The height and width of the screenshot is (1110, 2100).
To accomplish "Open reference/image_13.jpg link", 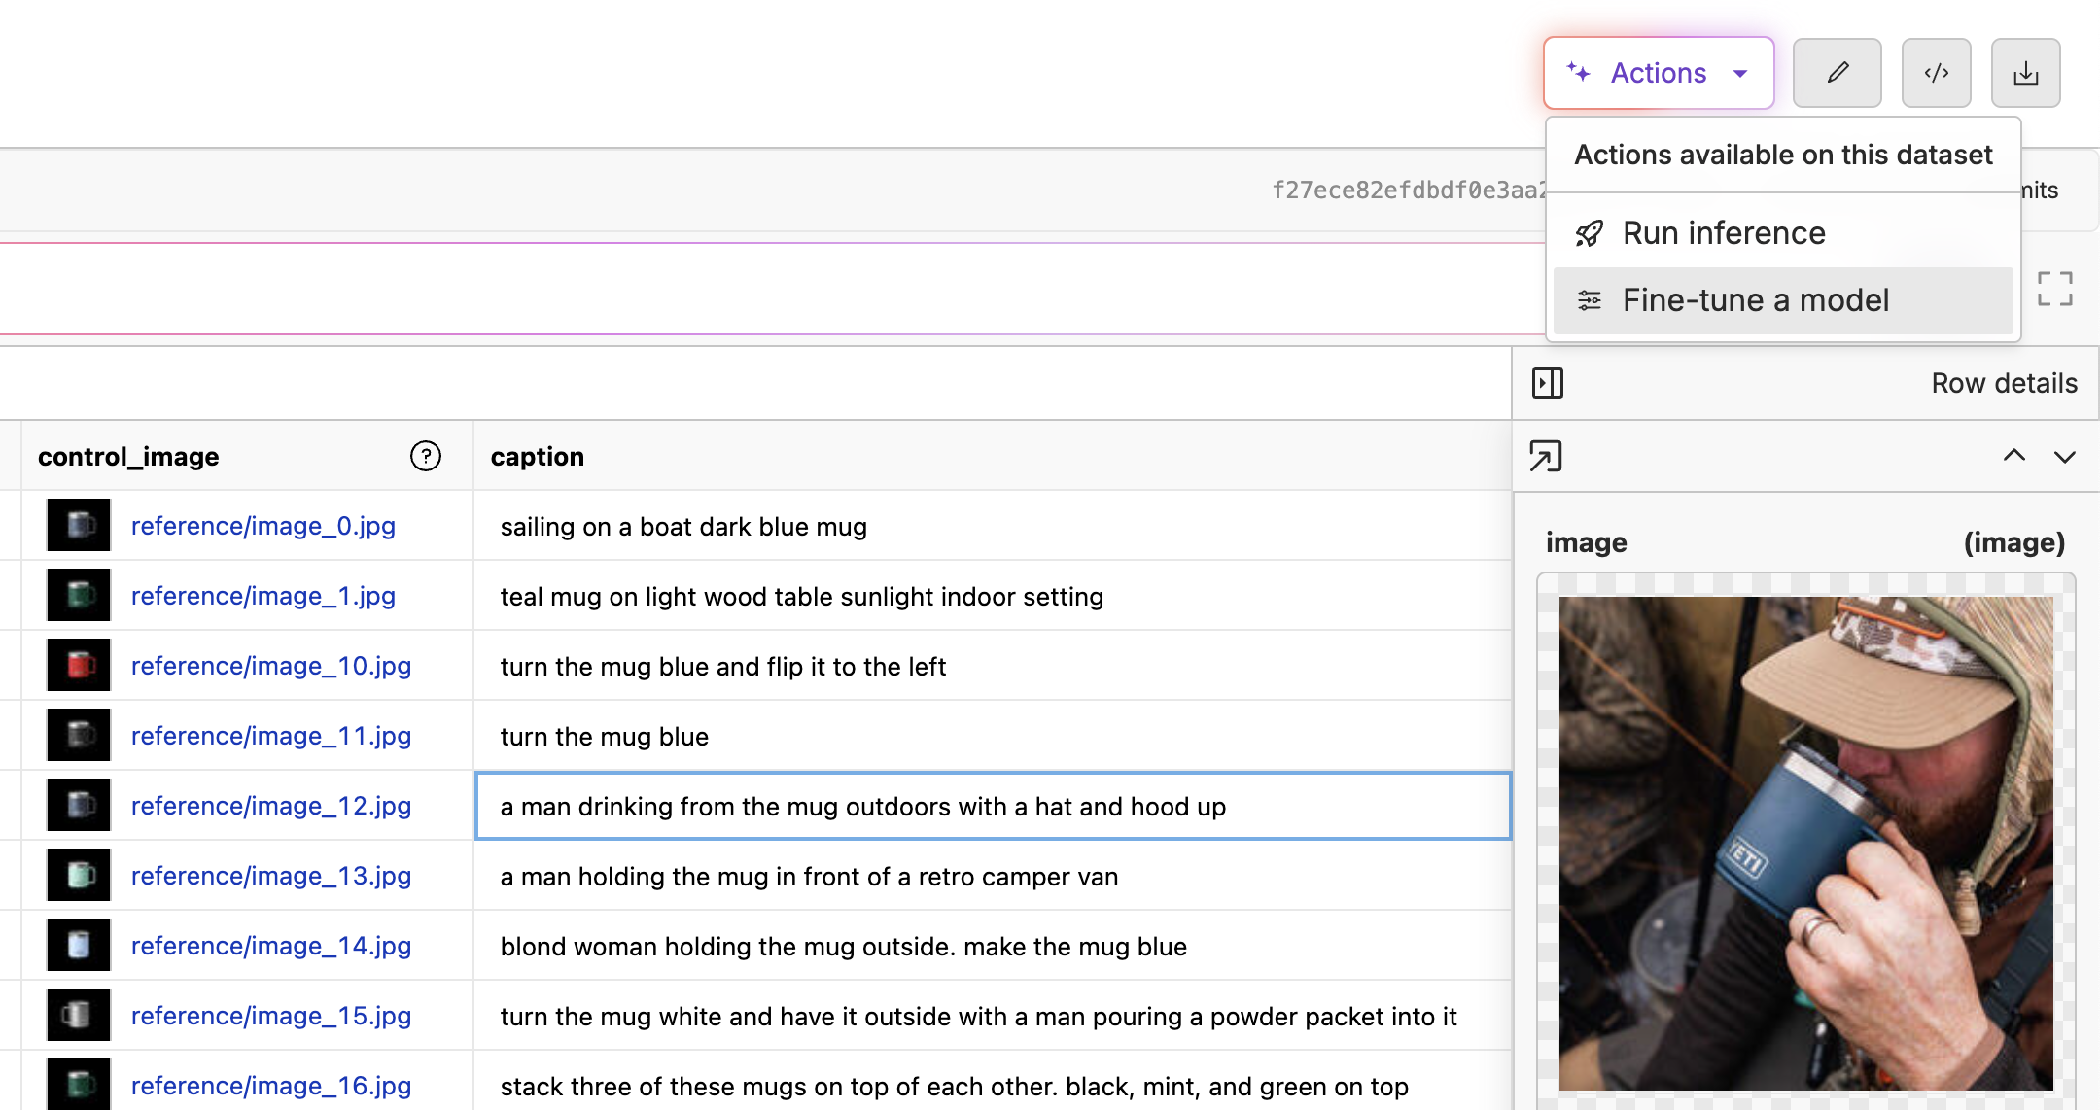I will coord(270,876).
